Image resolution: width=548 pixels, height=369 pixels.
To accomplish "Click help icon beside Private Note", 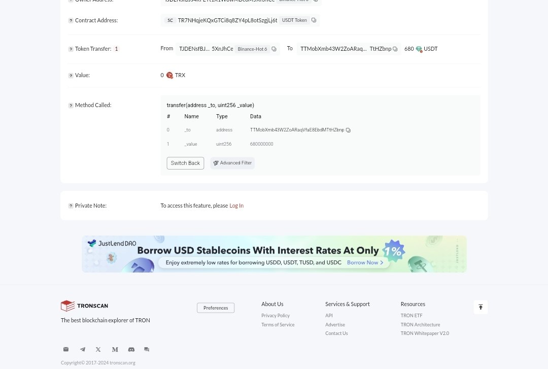I will pos(71,206).
